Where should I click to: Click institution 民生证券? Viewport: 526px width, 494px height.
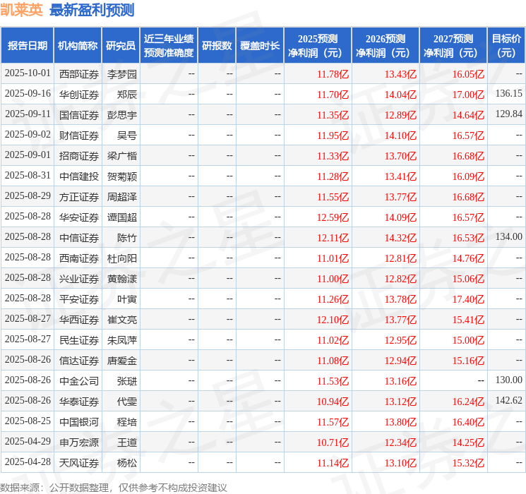tap(79, 340)
